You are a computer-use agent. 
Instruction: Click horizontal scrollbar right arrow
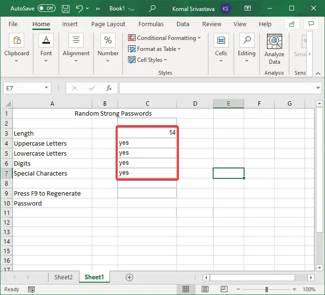pyautogui.click(x=311, y=277)
